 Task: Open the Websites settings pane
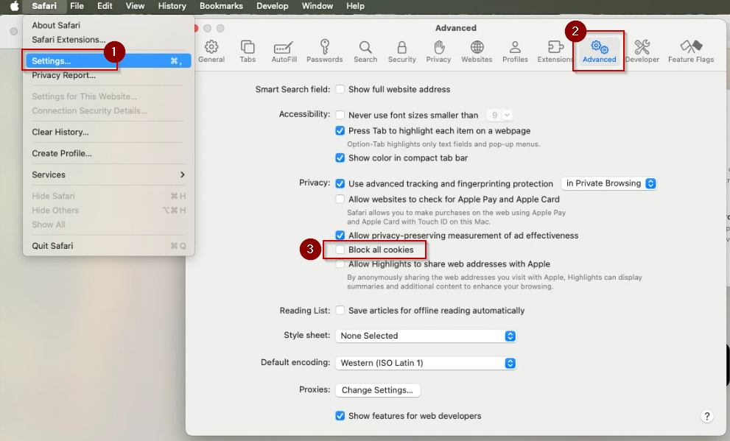476,49
